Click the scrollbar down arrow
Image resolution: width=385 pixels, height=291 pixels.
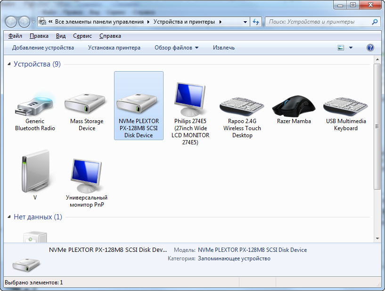[x=377, y=238]
